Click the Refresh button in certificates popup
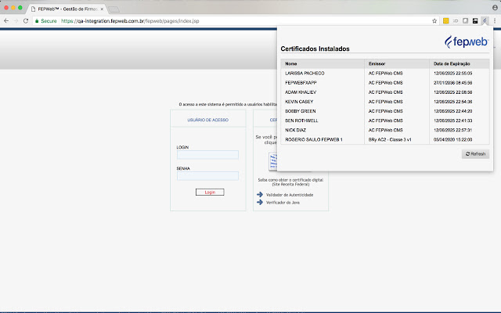 pyautogui.click(x=475, y=154)
